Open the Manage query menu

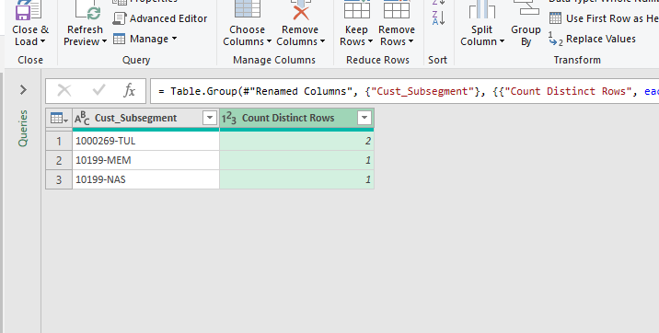[x=145, y=39]
